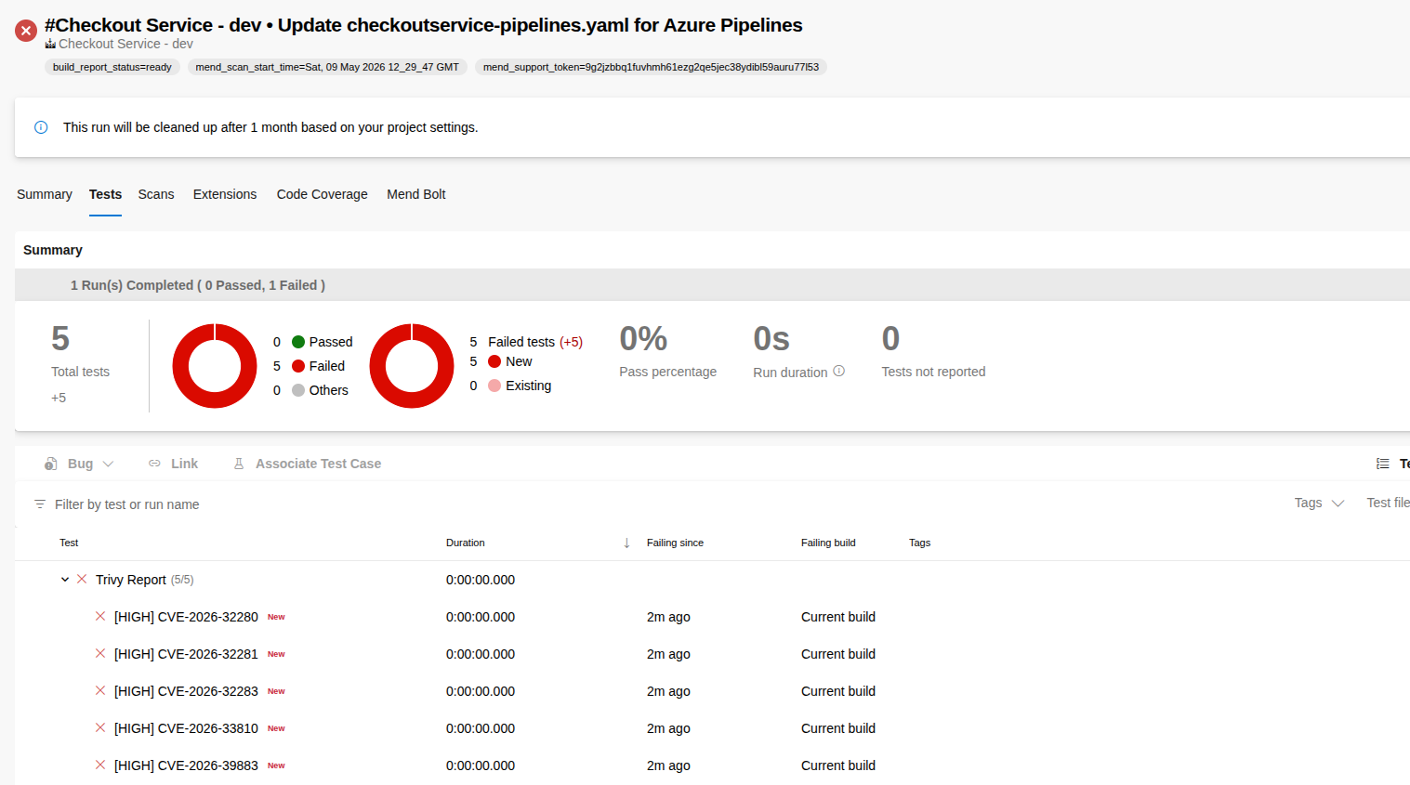Open the Tags filter dropdown
The height and width of the screenshot is (785, 1410).
click(1319, 503)
